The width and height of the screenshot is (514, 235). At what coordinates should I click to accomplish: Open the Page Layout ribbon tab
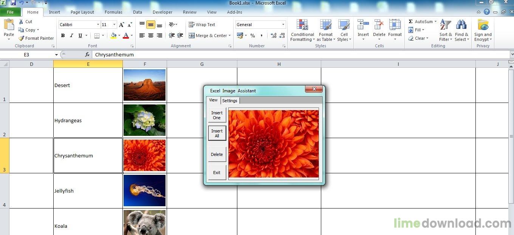[82, 12]
